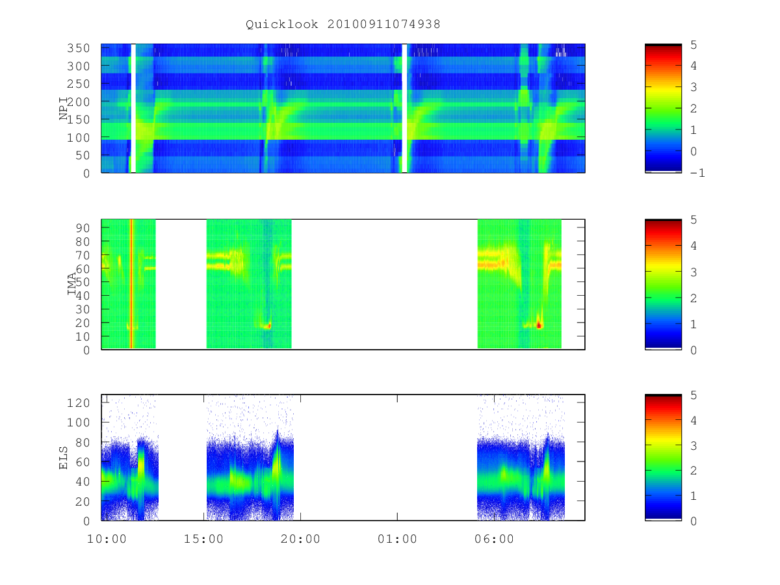Click the '-1' label on NPI colorbar
Screen dimensions: 780x585
click(x=698, y=173)
